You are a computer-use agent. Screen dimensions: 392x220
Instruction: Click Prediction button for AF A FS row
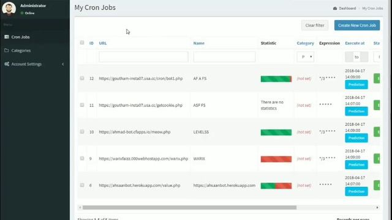(356, 84)
